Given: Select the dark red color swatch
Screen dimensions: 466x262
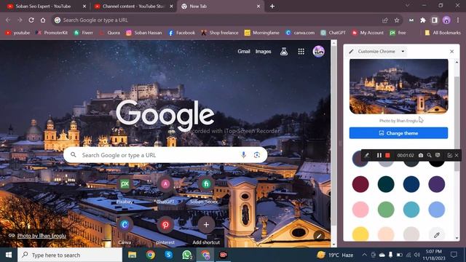Looking at the screenshot, I should pyautogui.click(x=360, y=184).
